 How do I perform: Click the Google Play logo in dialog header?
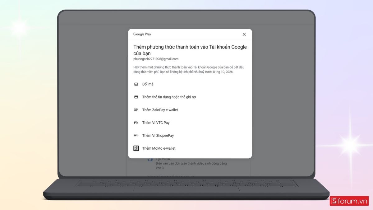142,34
